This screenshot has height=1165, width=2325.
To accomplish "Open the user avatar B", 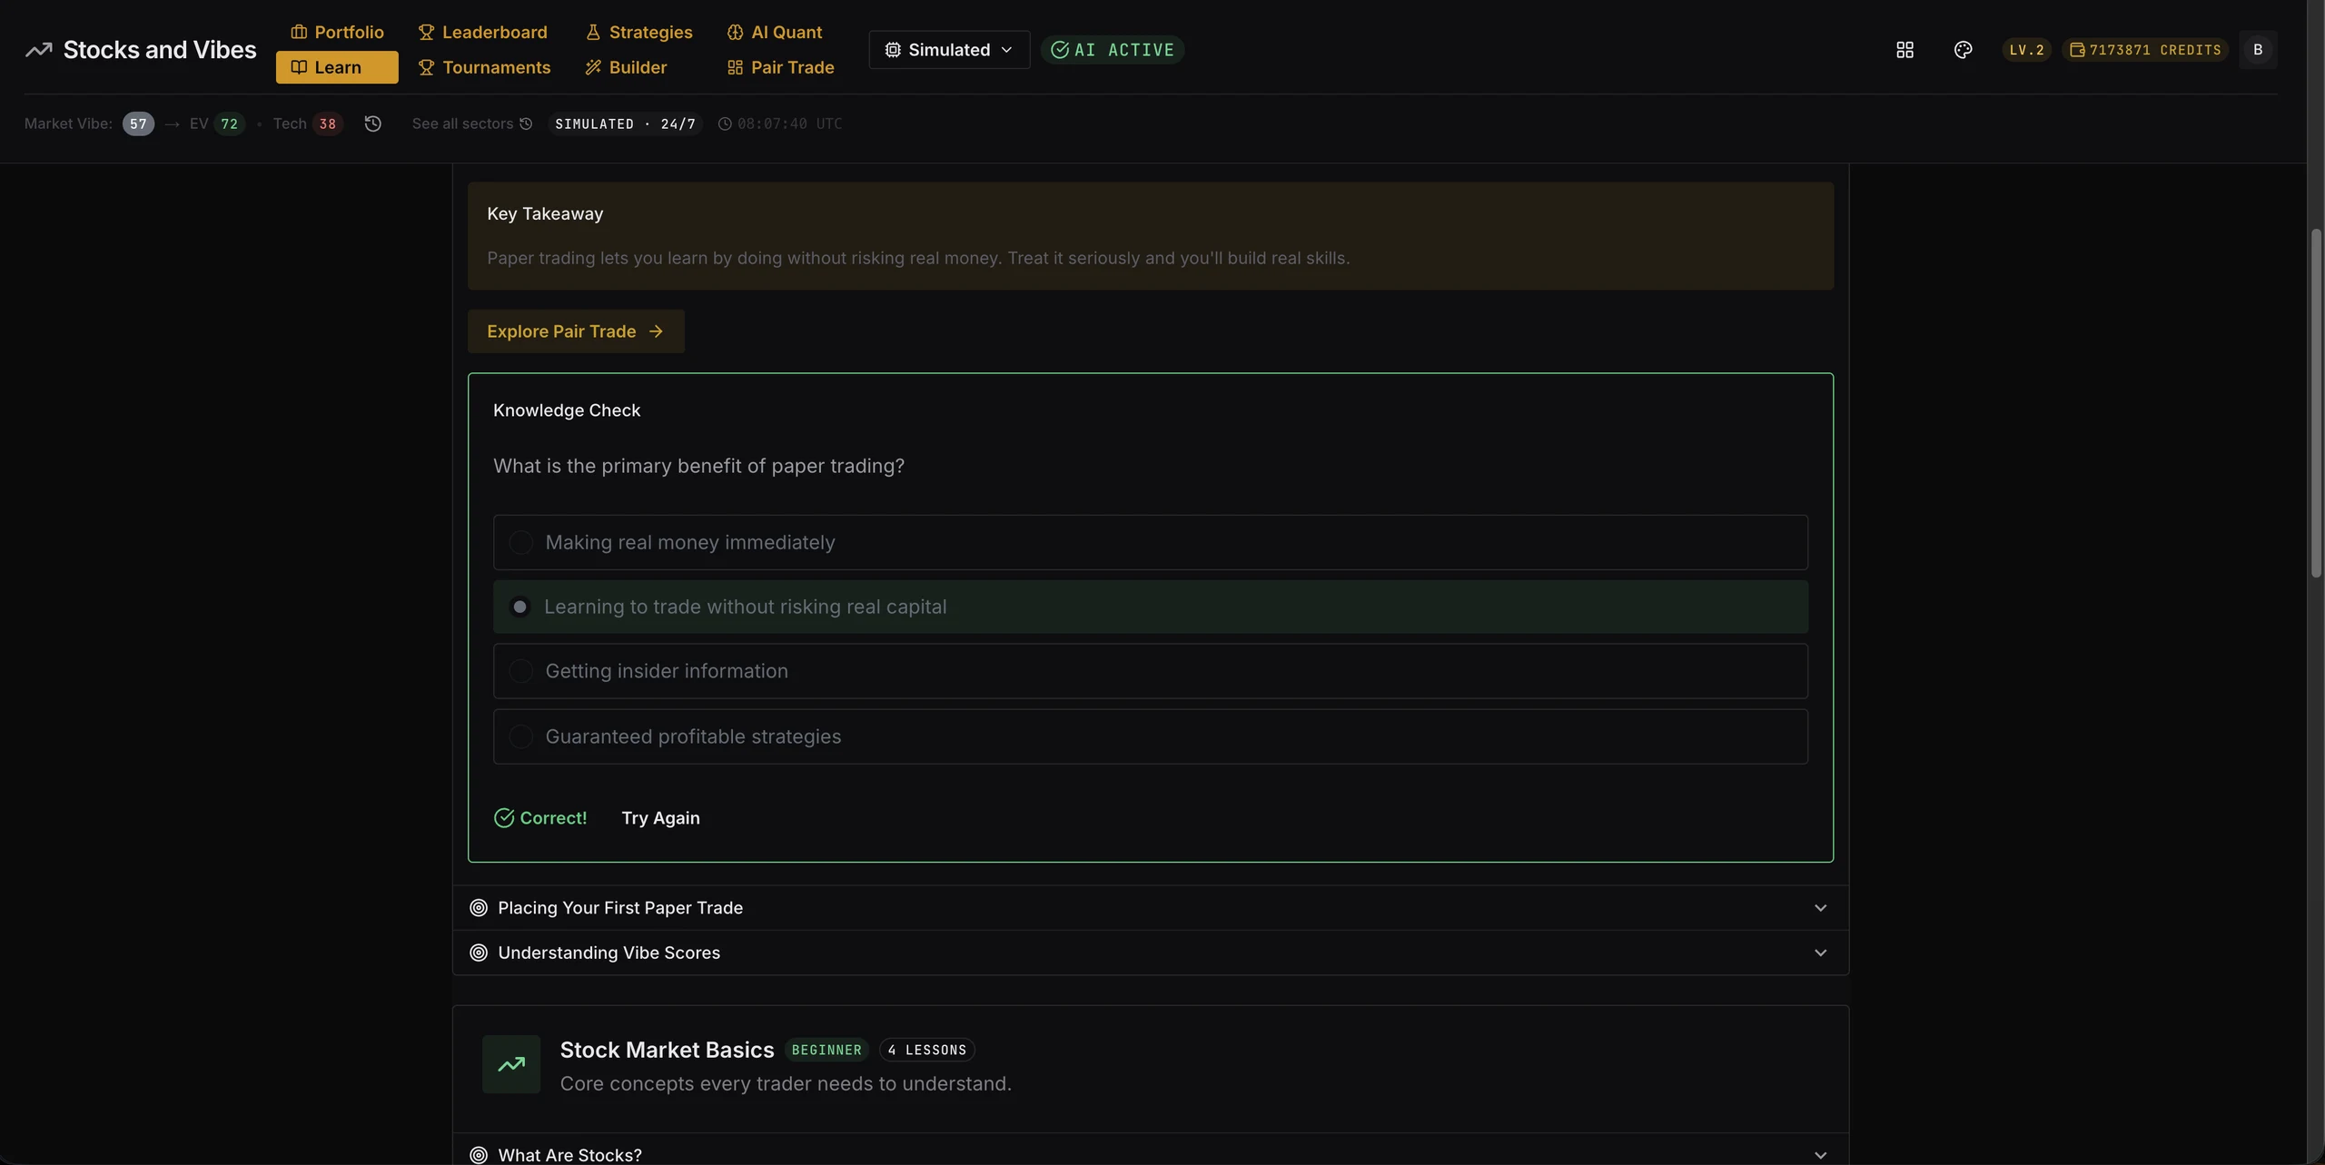I will (2258, 50).
